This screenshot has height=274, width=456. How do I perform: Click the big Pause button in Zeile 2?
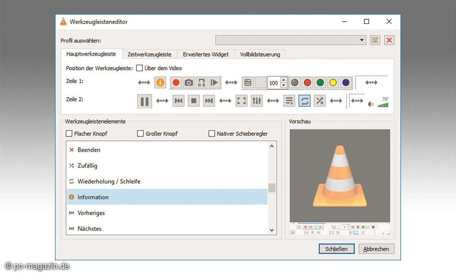(144, 101)
